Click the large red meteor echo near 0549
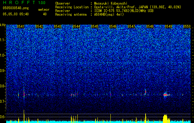The width and height of the screenshot is (194, 123). click(165, 95)
